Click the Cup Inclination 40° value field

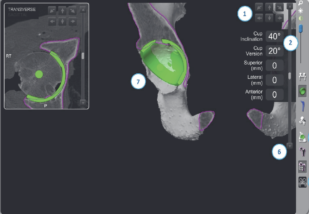274,36
